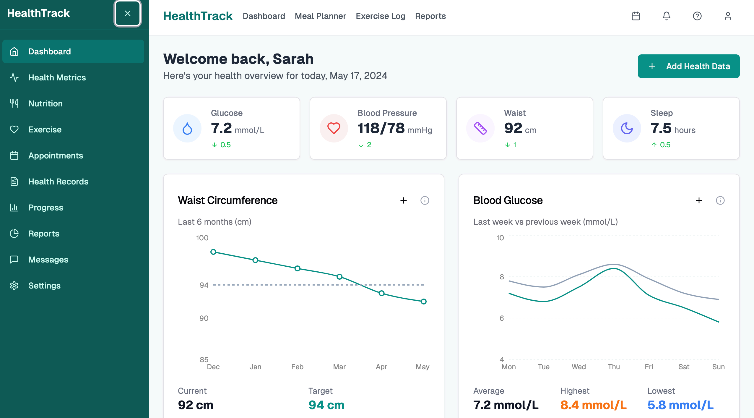Image resolution: width=754 pixels, height=418 pixels.
Task: Click the HealthTrack title in sidebar
Action: pos(38,13)
